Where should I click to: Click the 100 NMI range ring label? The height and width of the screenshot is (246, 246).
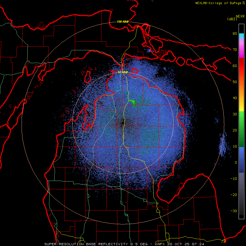[x=123, y=22]
